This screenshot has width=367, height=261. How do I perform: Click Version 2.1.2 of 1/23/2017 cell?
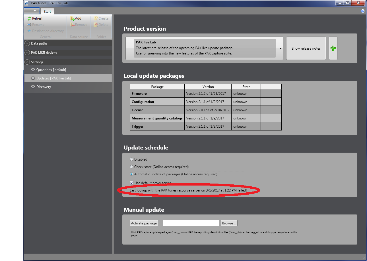pos(208,94)
